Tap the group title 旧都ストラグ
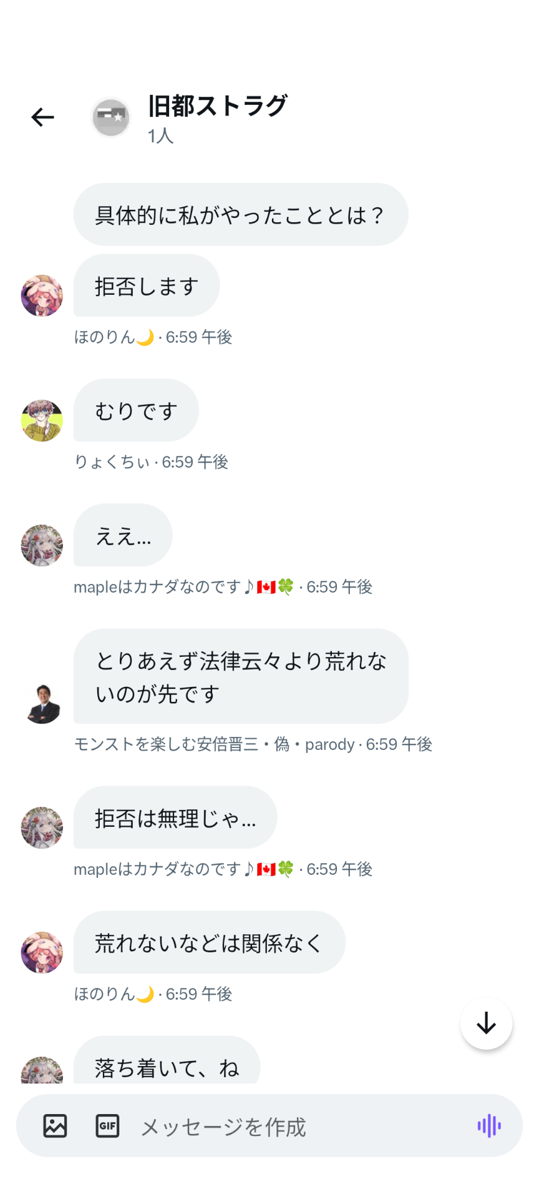 [217, 106]
